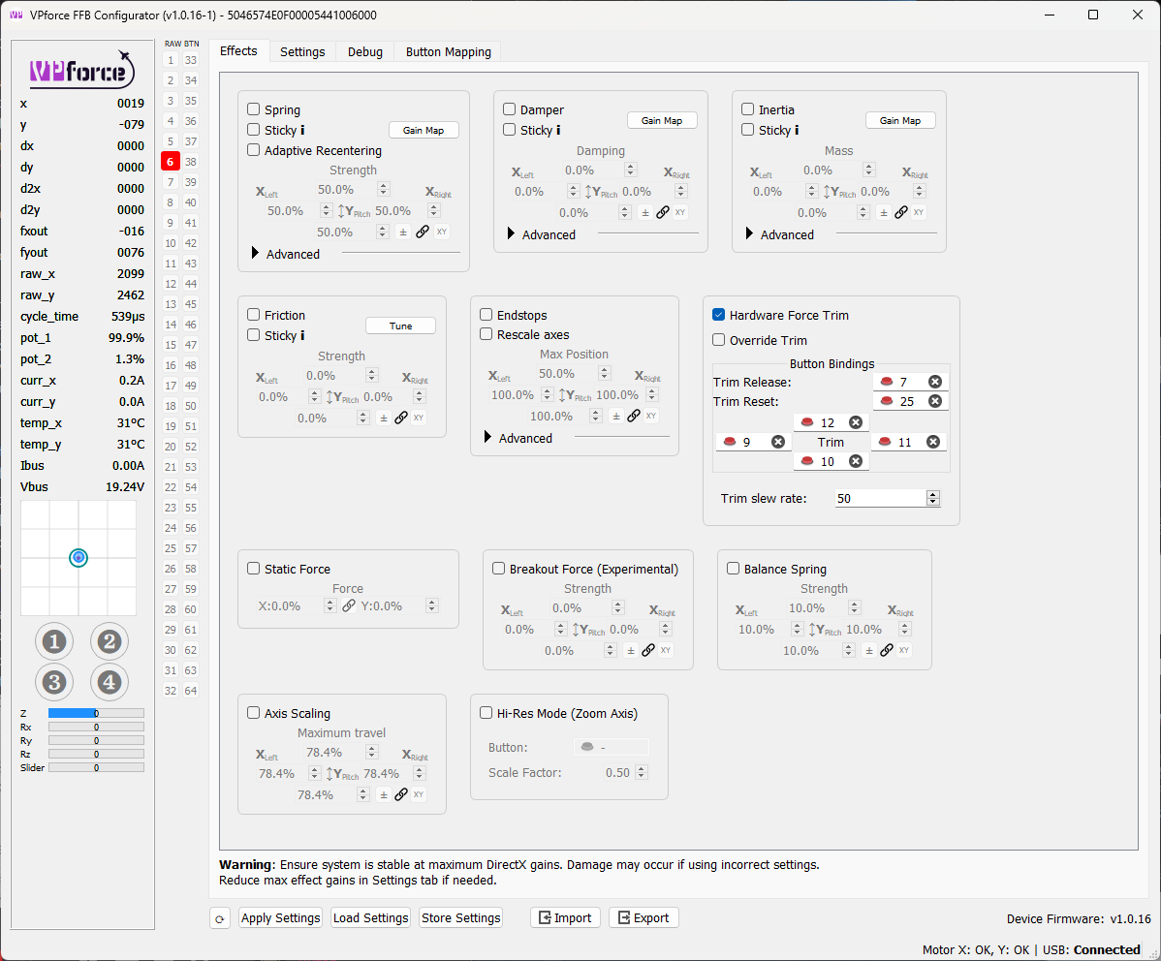The image size is (1161, 961).
Task: Click the Slider axis bar
Action: point(96,768)
